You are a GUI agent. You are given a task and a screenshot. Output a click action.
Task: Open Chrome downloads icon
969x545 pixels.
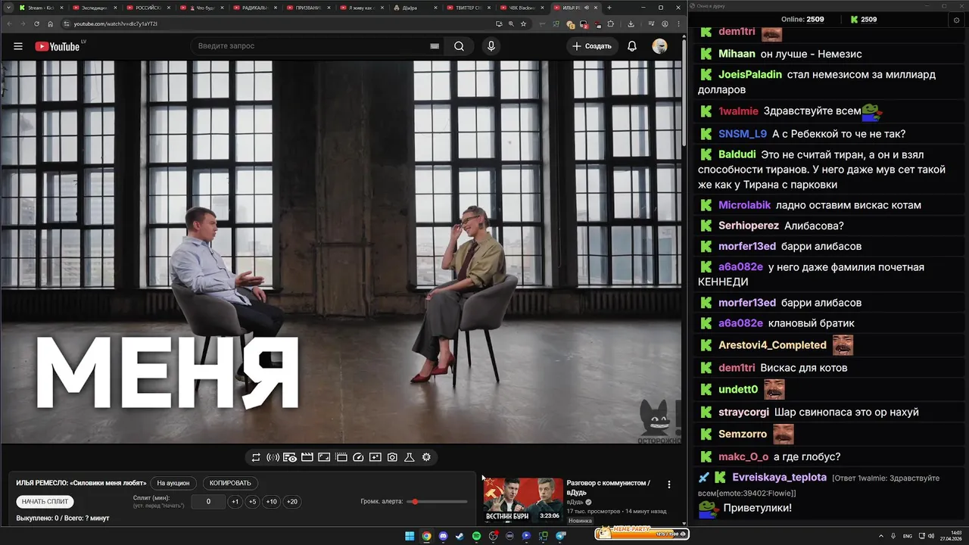tap(631, 23)
